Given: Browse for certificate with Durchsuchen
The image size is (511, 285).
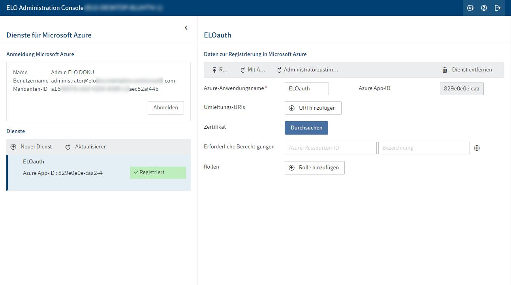Looking at the screenshot, I should click(306, 128).
